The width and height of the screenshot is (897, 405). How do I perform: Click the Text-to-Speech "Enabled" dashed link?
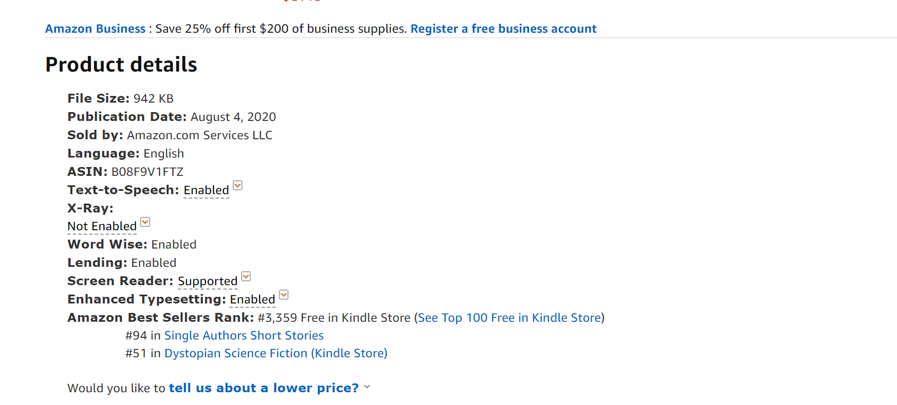[x=206, y=190]
